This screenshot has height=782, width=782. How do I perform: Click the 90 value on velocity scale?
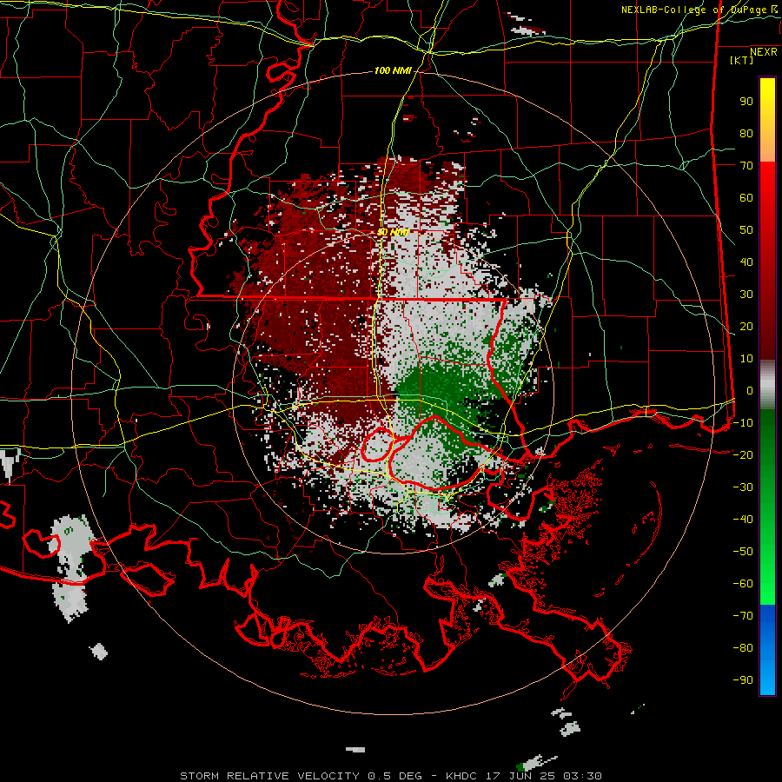point(746,102)
